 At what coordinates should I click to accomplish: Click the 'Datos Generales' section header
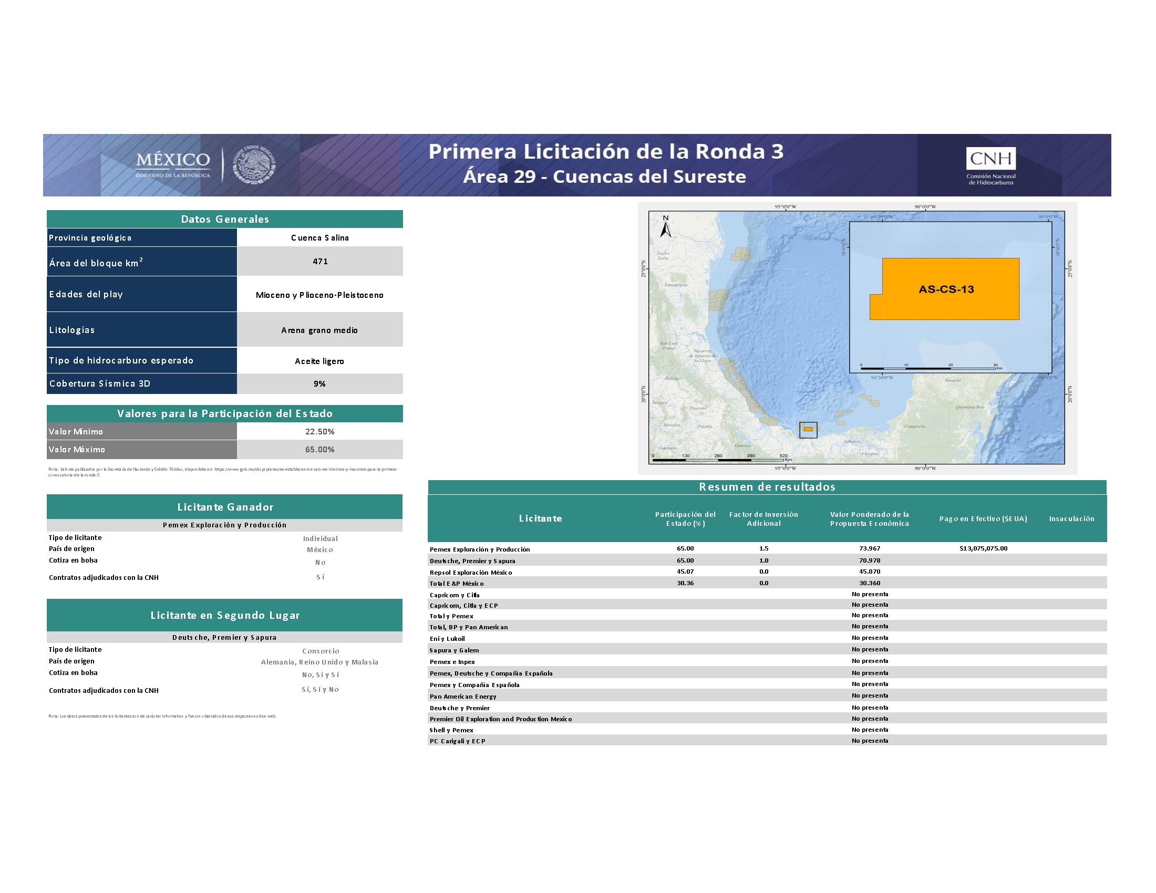pos(225,219)
